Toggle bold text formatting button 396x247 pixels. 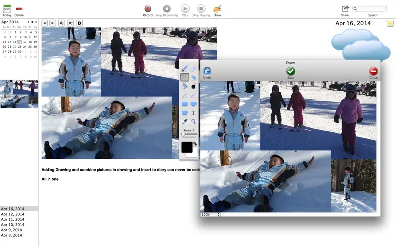(79, 23)
